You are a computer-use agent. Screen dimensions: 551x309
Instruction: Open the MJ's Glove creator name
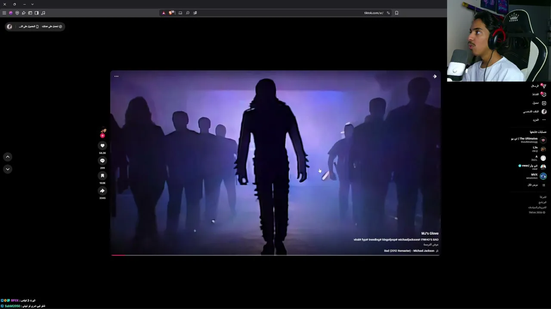[430, 233]
